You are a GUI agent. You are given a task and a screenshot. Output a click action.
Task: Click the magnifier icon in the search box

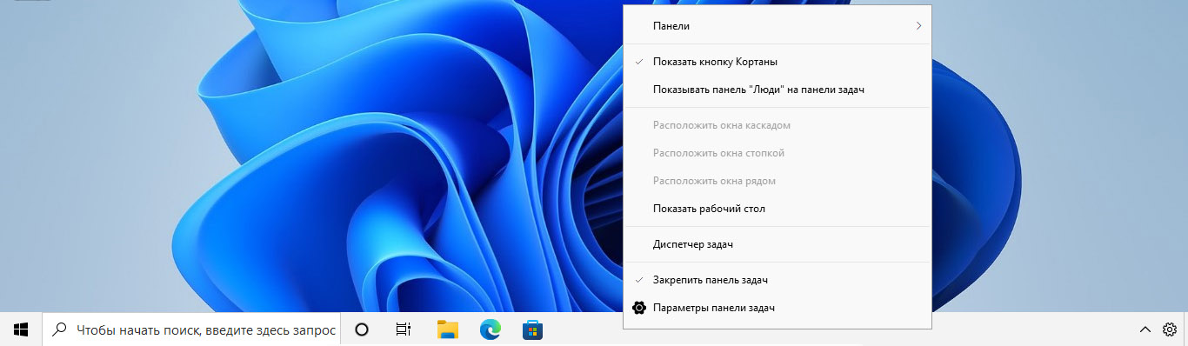tap(60, 329)
